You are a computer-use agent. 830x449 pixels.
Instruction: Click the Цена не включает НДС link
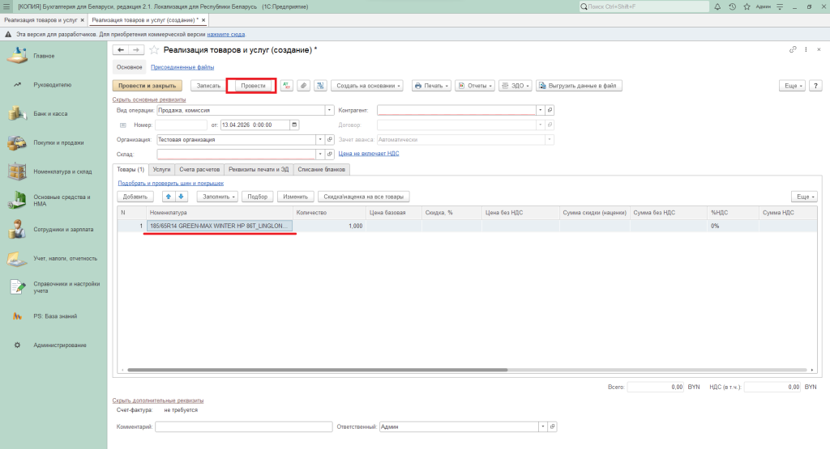tap(368, 153)
